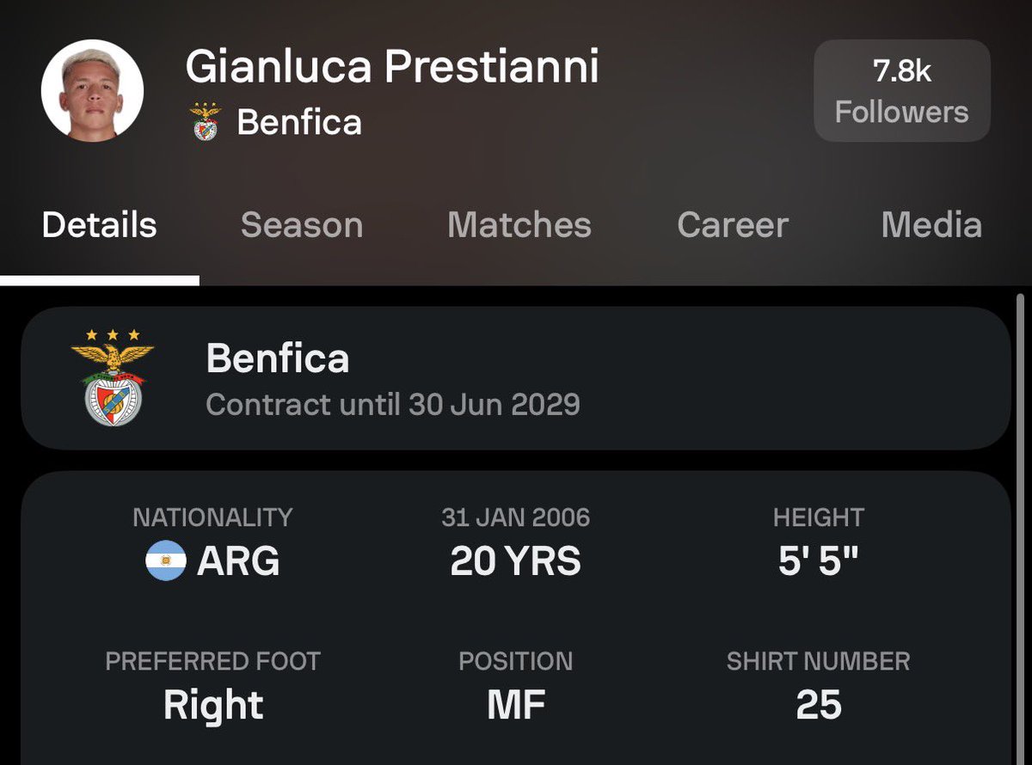Click the Benfica link under the player name

298,122
